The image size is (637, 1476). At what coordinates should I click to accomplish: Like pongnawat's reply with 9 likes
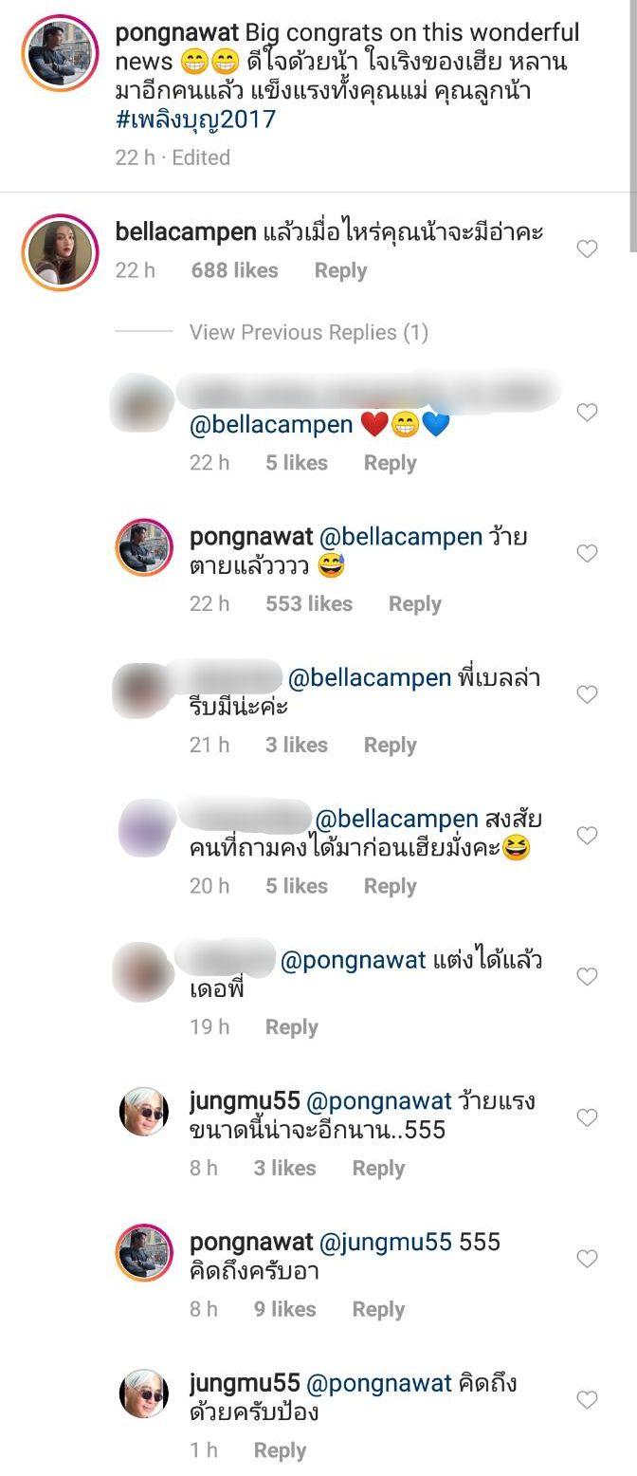pyautogui.click(x=588, y=1259)
